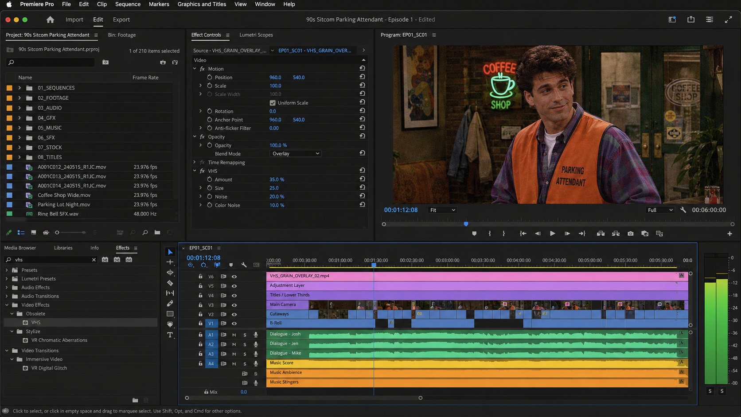
Task: Reset the VHS Amount parameter
Action: coord(362,179)
